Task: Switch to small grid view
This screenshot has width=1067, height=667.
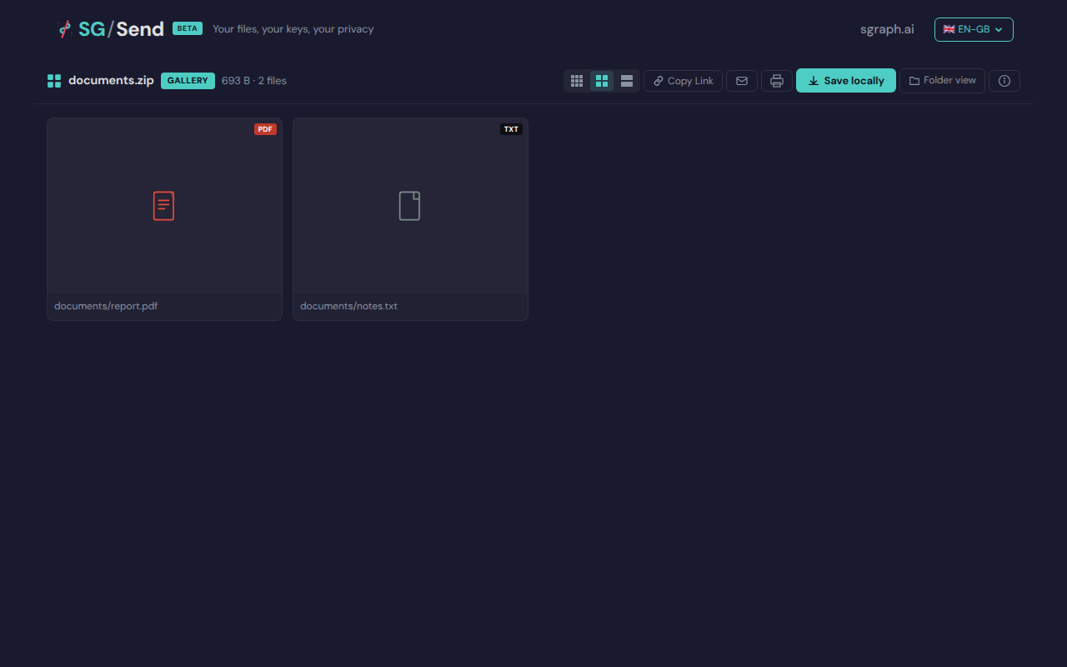Action: pyautogui.click(x=577, y=81)
